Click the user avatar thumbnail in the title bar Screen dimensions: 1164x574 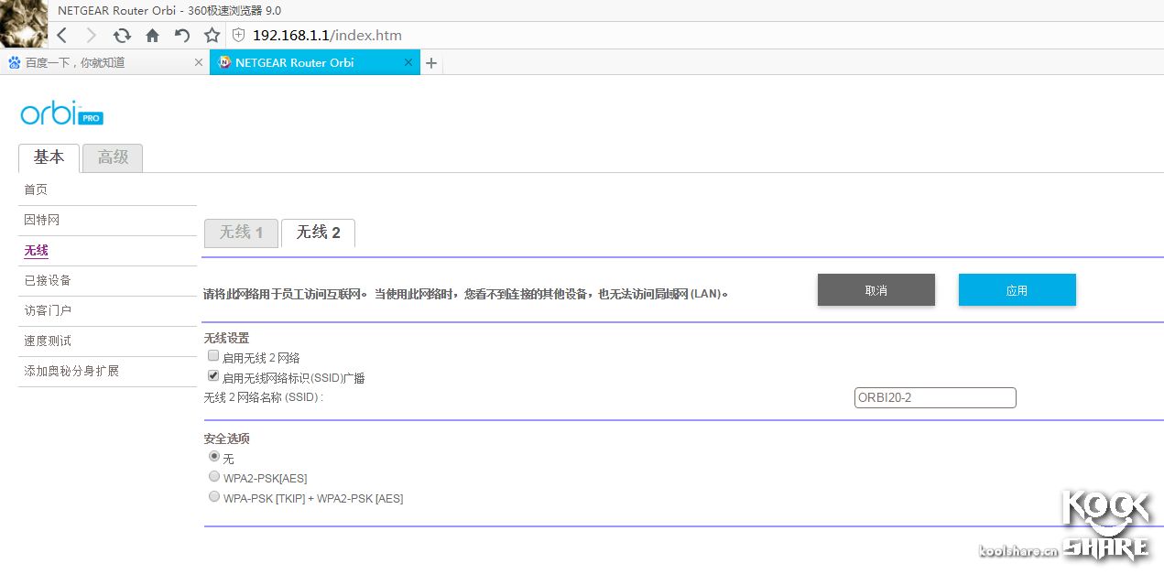coord(24,24)
